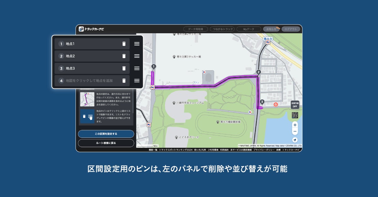Open 本サービスの提供情報 footer link
This screenshot has height=197, width=378.
(241, 150)
